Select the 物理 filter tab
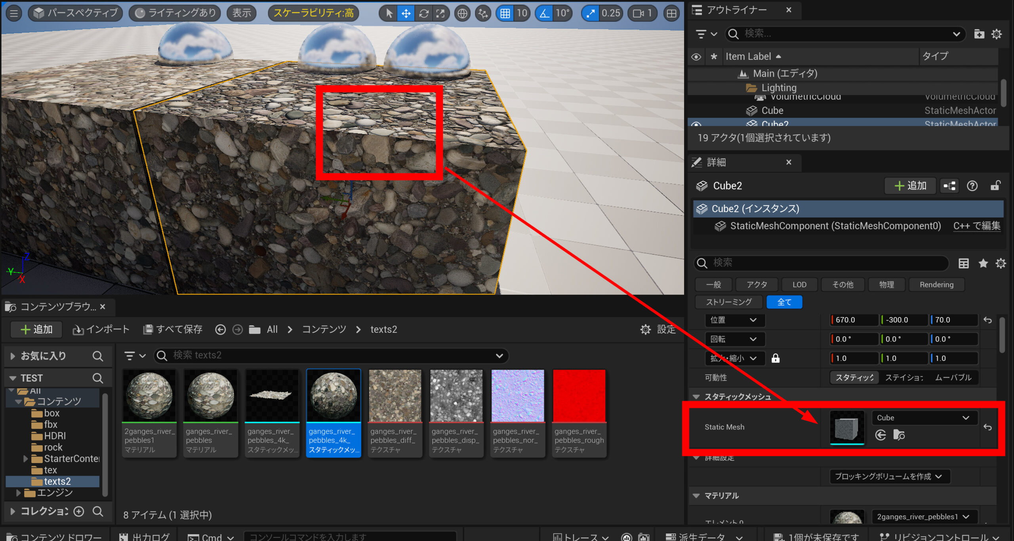 (x=886, y=285)
